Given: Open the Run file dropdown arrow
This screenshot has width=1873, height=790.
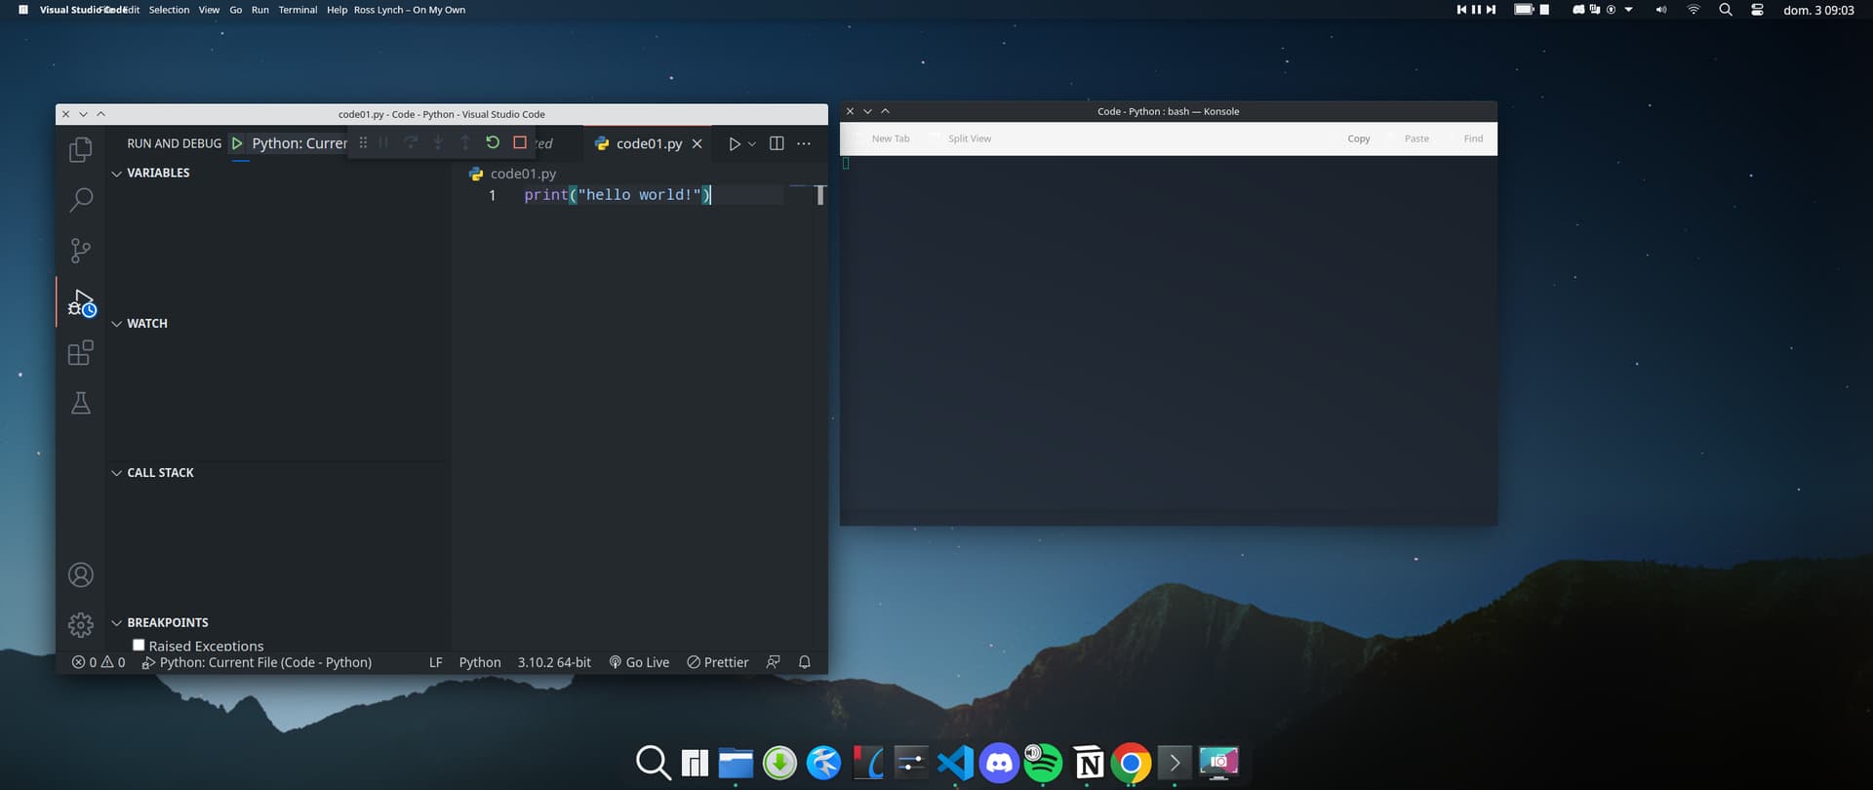Looking at the screenshot, I should (752, 144).
